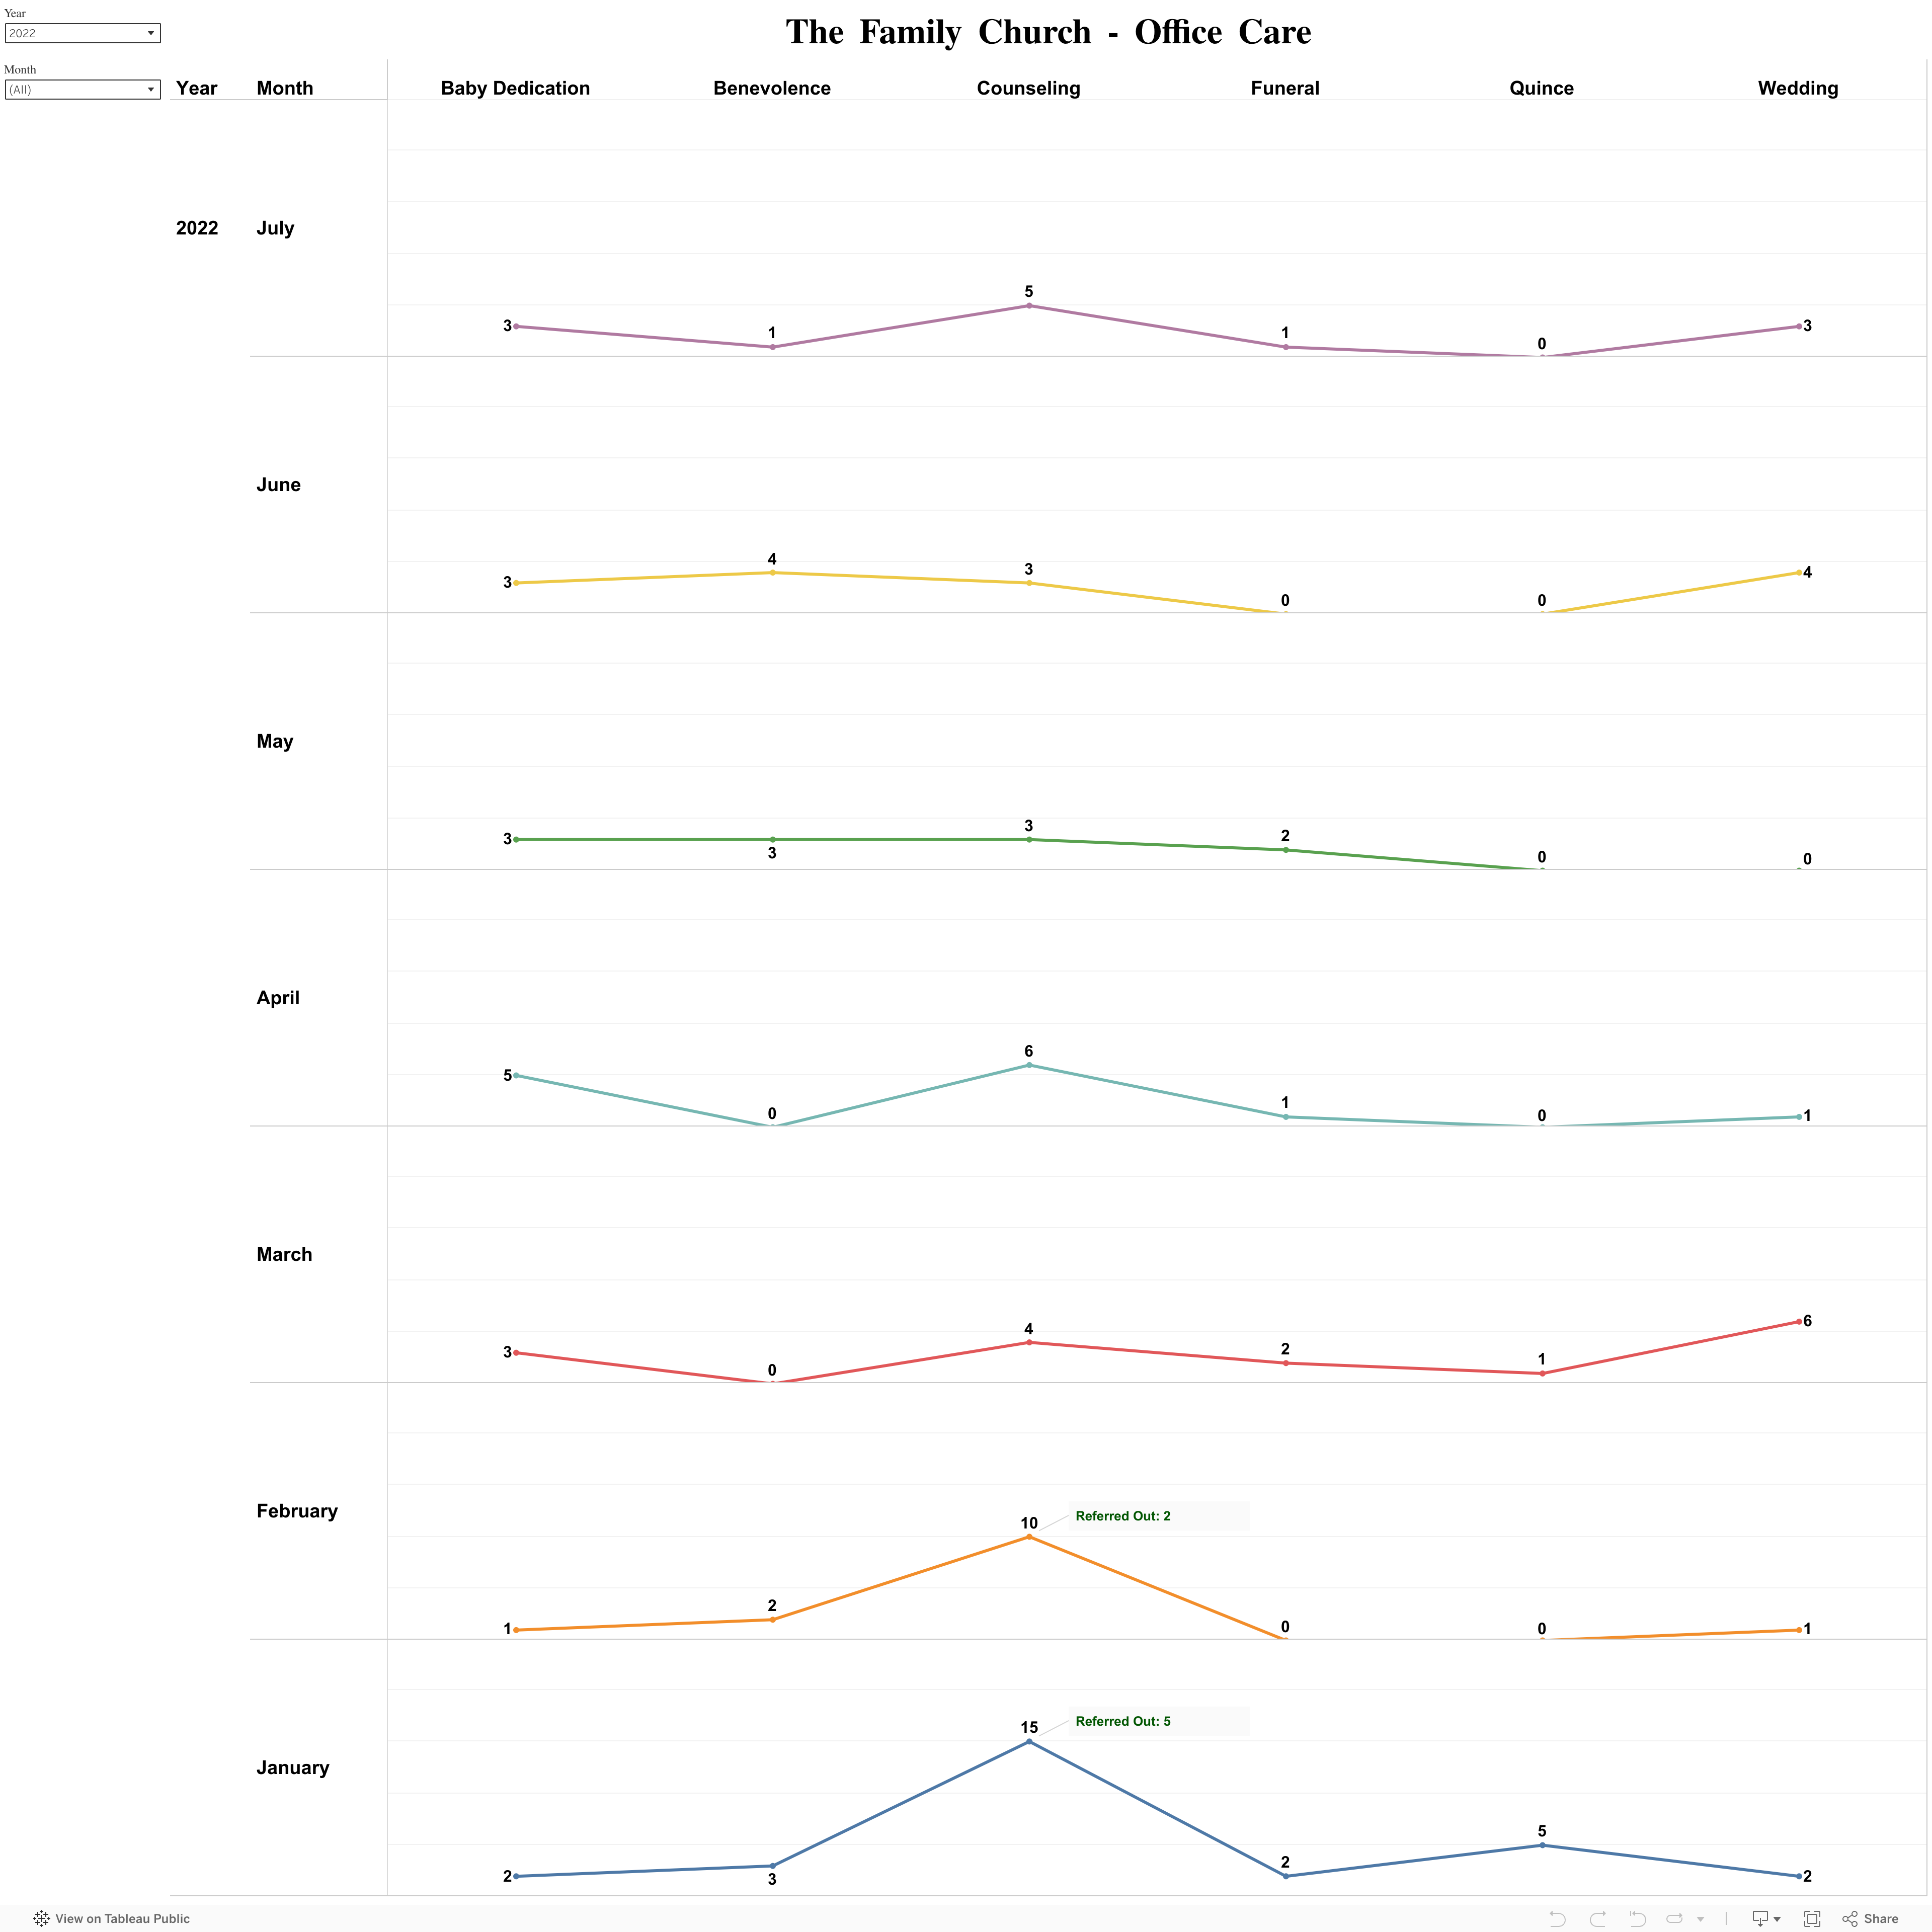The image size is (1932, 1932).
Task: Click the Share text label
Action: (1881, 1918)
